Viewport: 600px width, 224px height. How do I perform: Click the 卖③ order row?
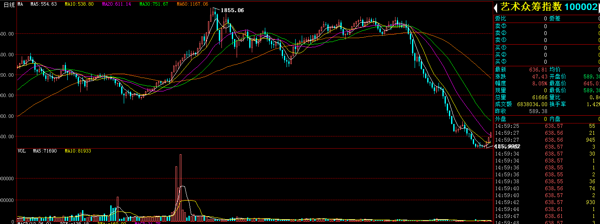[501, 26]
